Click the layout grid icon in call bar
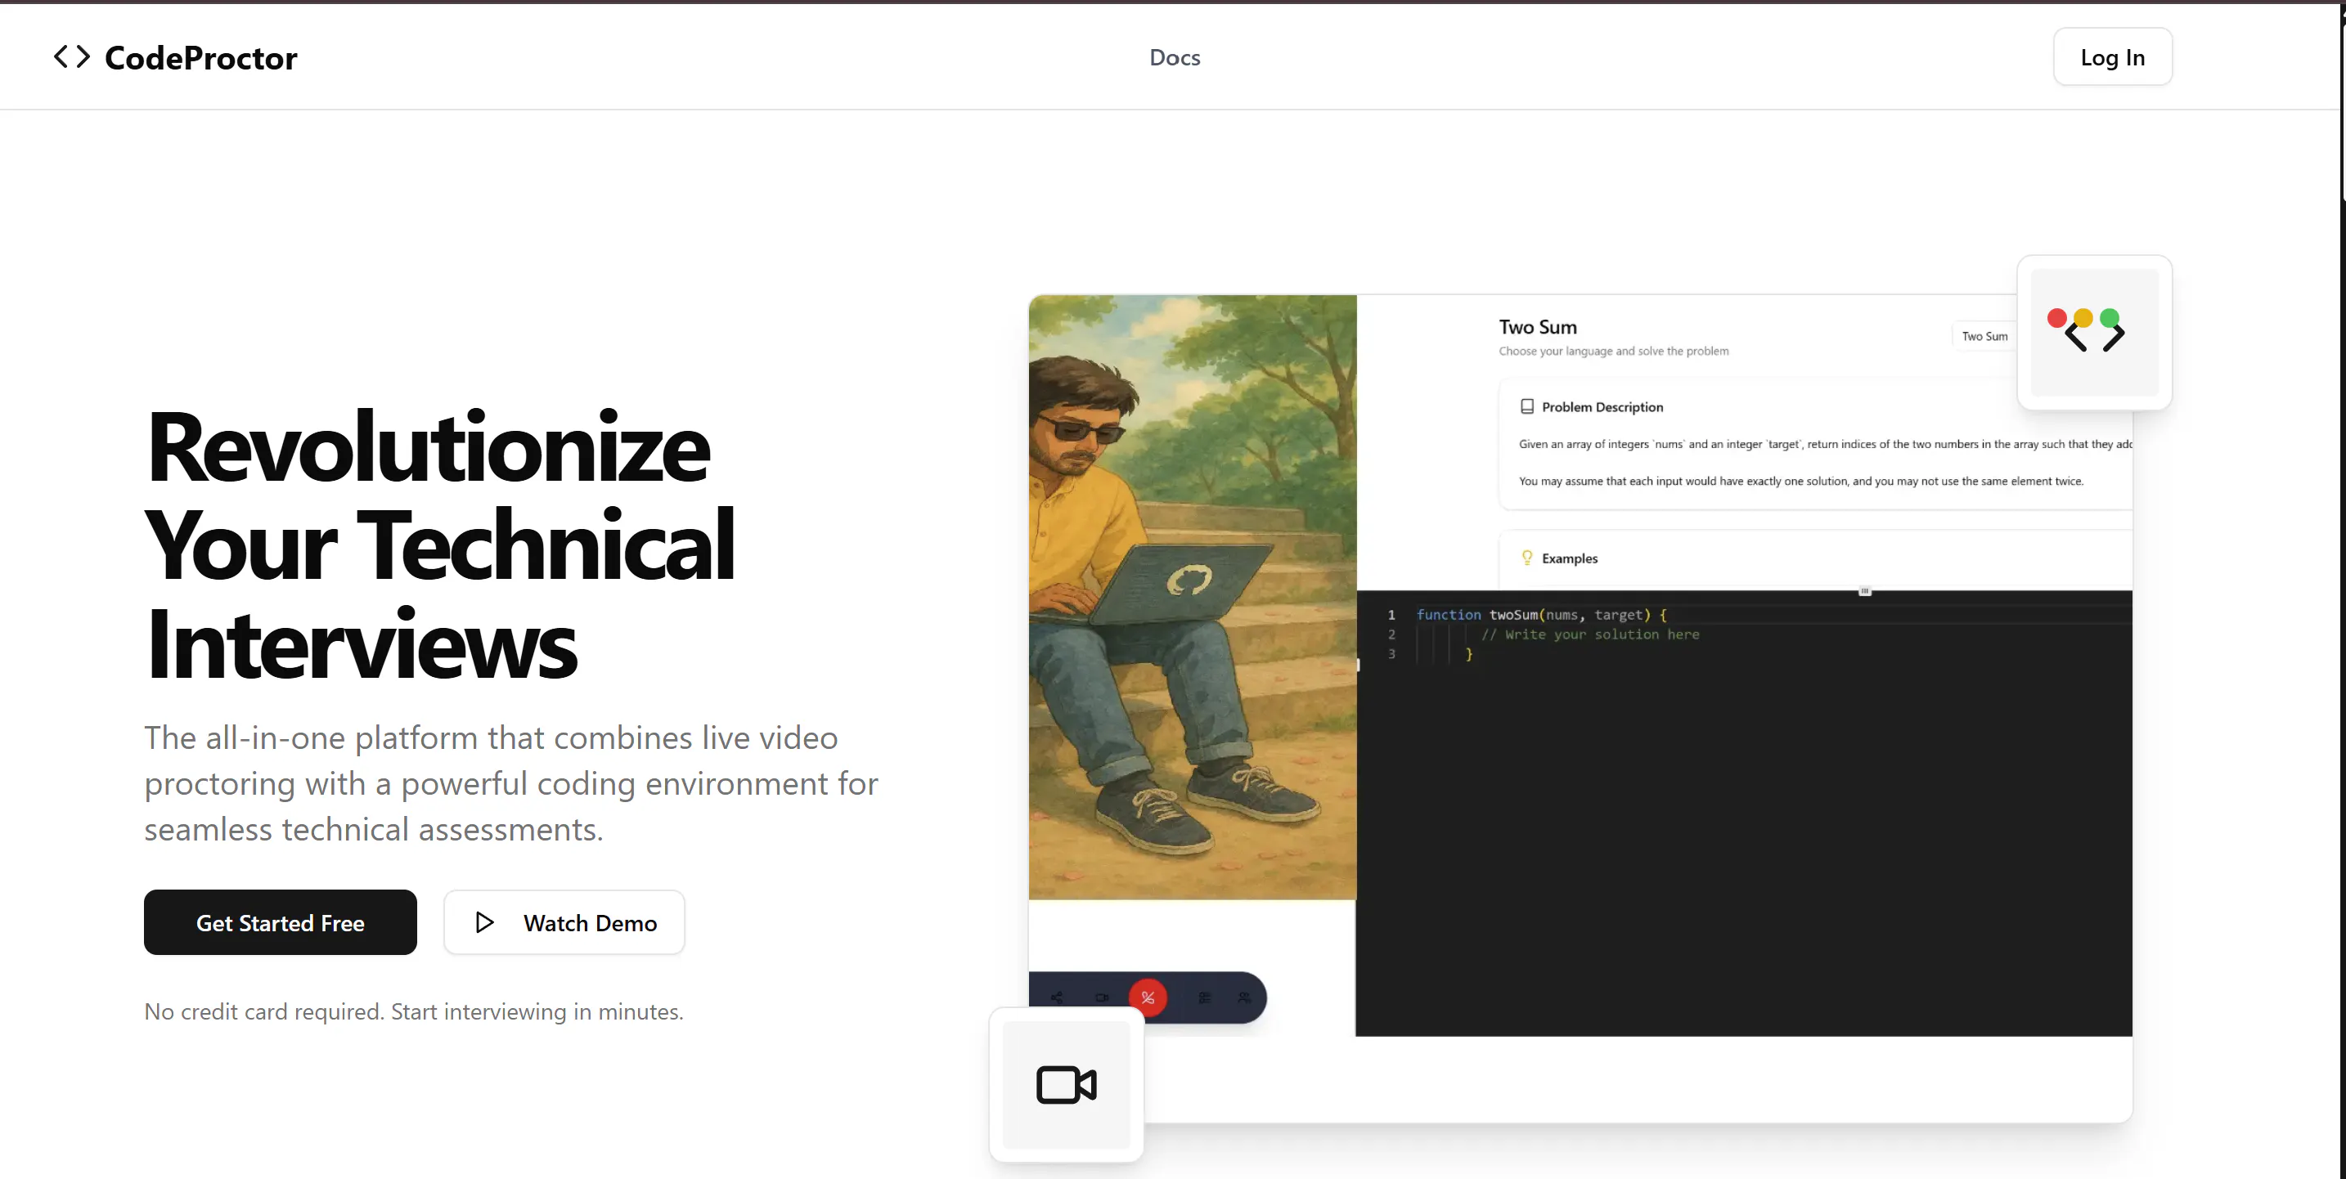Screen dimensions: 2346x1179 click(1204, 997)
